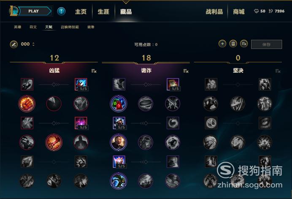Clear the 凶猛 tree points icon
This screenshot has width=292, height=199.
[x=94, y=71]
